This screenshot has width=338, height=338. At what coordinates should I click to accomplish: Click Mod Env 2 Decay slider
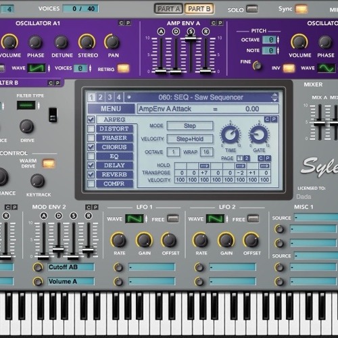pos(58,249)
